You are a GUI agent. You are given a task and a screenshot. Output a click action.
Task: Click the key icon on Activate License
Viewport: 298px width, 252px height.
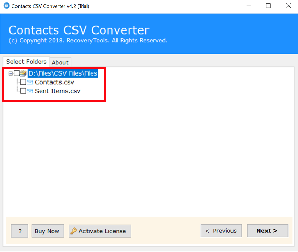click(74, 231)
